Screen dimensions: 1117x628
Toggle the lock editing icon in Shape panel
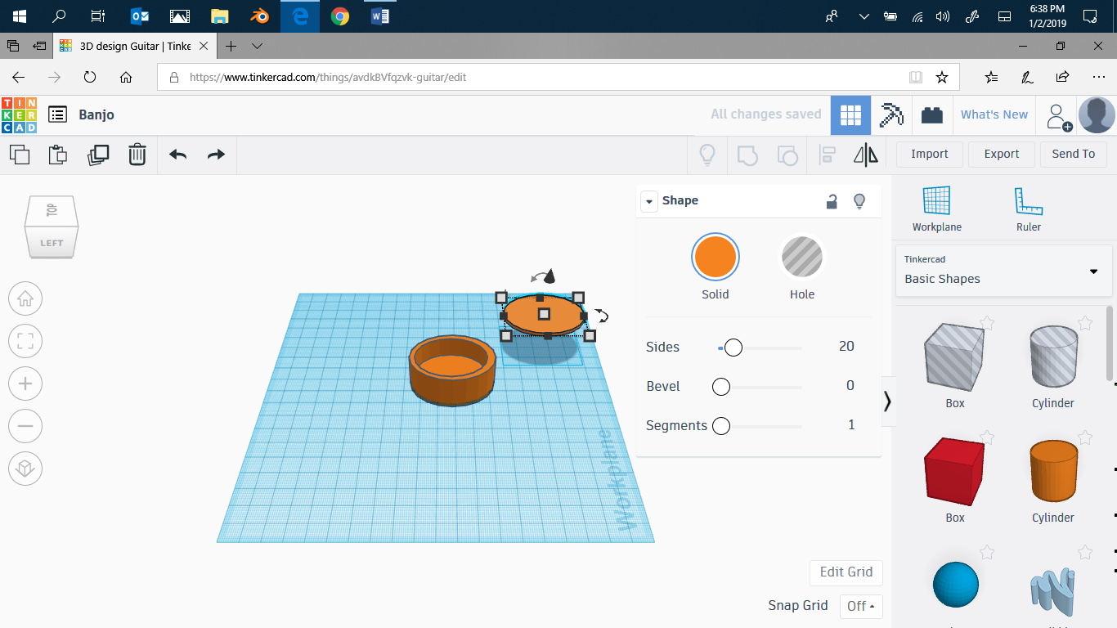[832, 201]
